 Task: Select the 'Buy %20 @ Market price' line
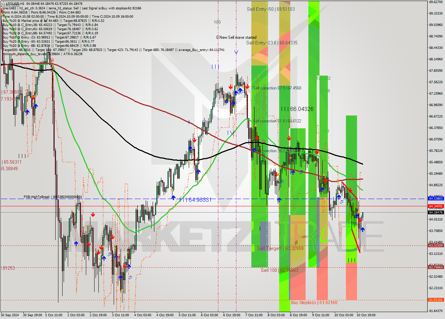[53, 20]
